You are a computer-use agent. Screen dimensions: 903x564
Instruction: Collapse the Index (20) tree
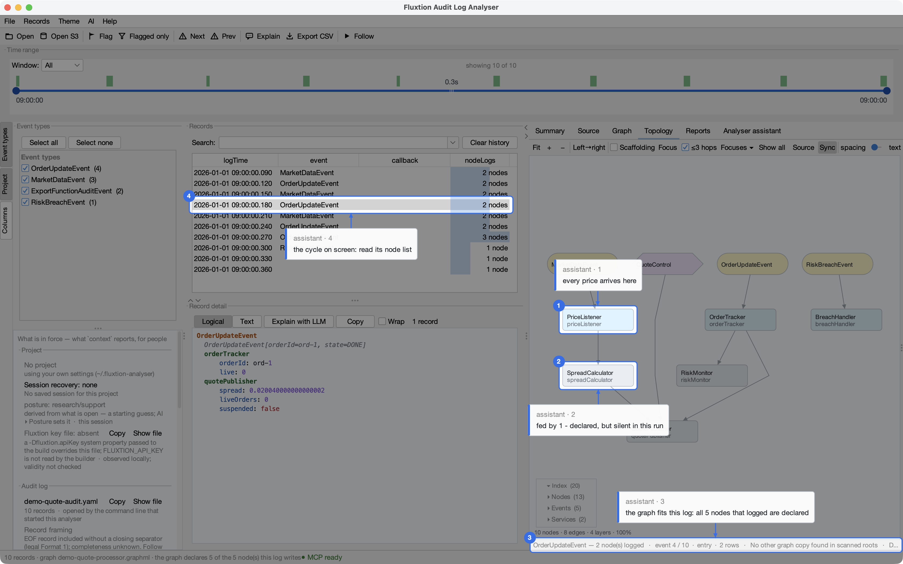click(548, 486)
